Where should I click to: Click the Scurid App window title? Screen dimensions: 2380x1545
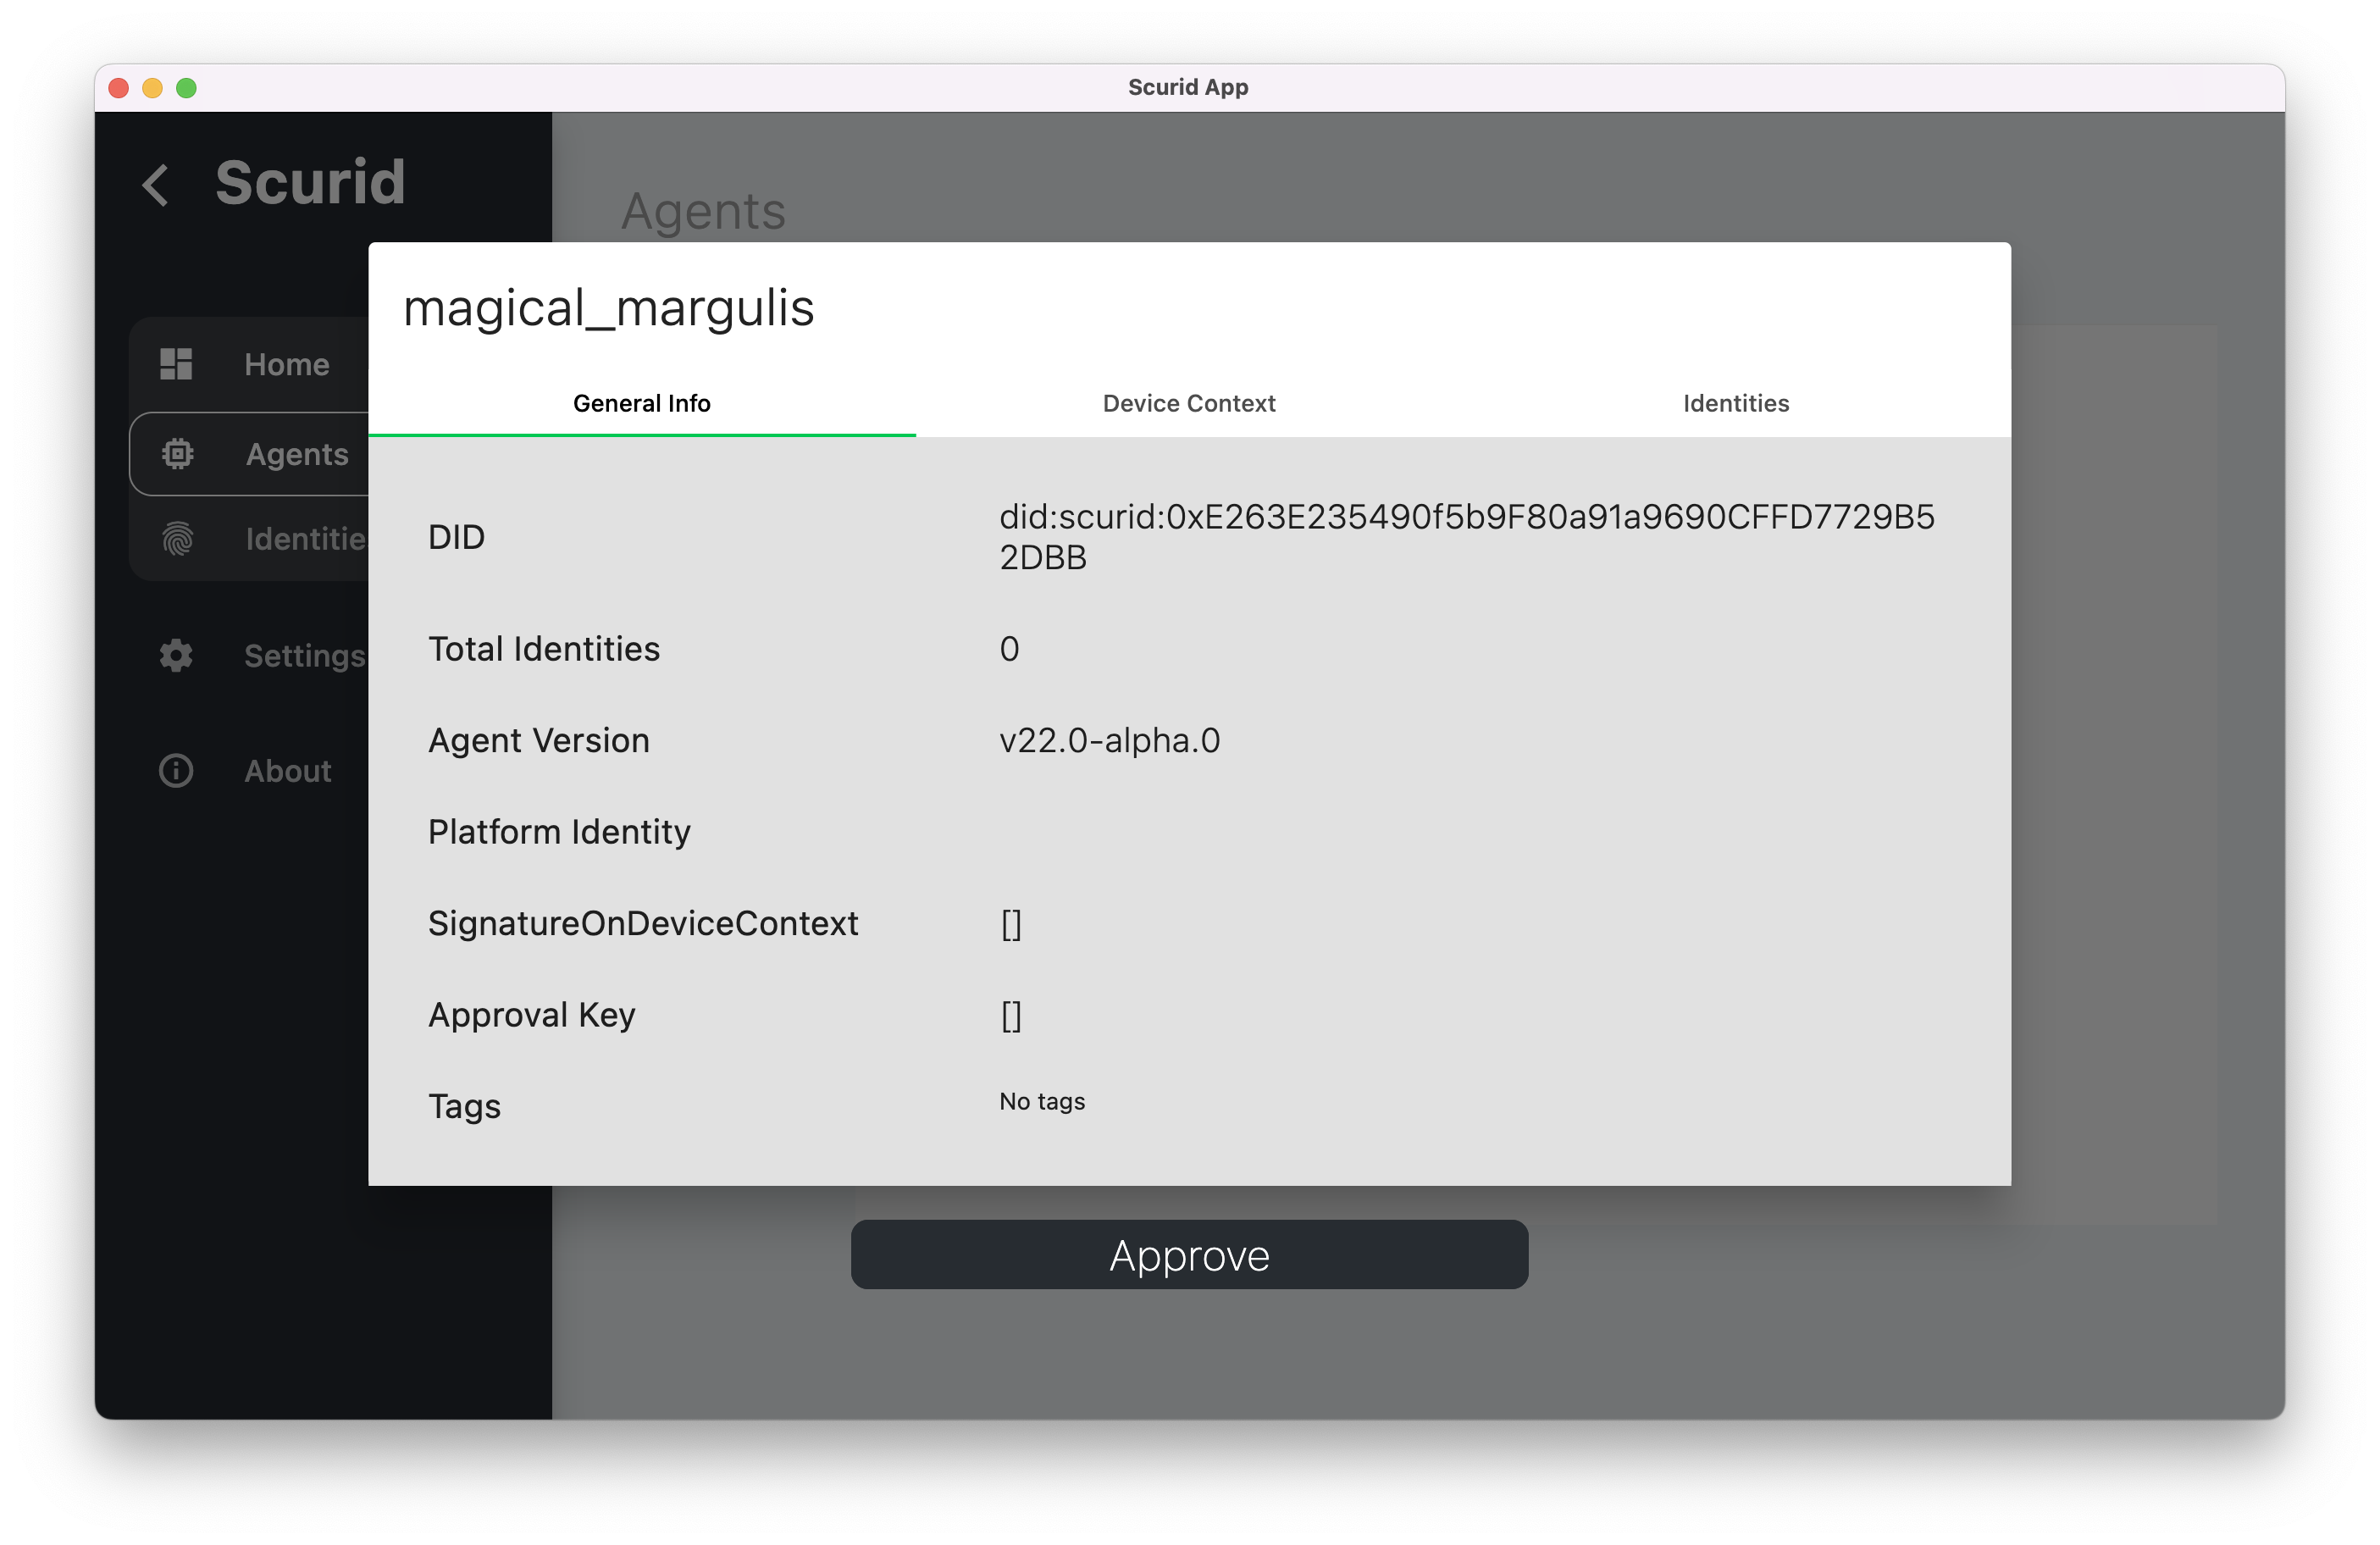(x=1188, y=87)
